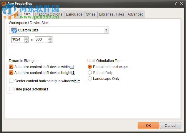Uncheck auto-size content to fit device height
The height and width of the screenshot is (133, 186).
pos(11,73)
